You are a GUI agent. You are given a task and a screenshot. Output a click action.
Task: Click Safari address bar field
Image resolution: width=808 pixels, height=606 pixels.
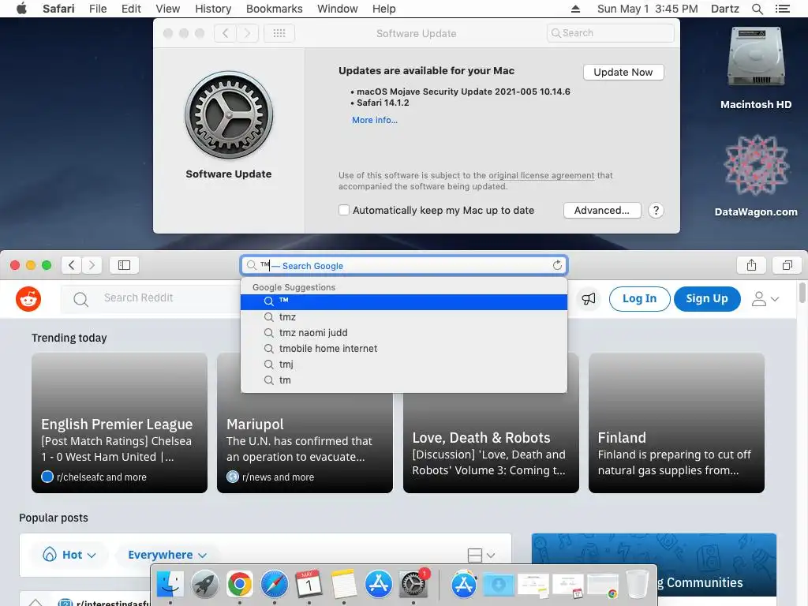point(404,265)
